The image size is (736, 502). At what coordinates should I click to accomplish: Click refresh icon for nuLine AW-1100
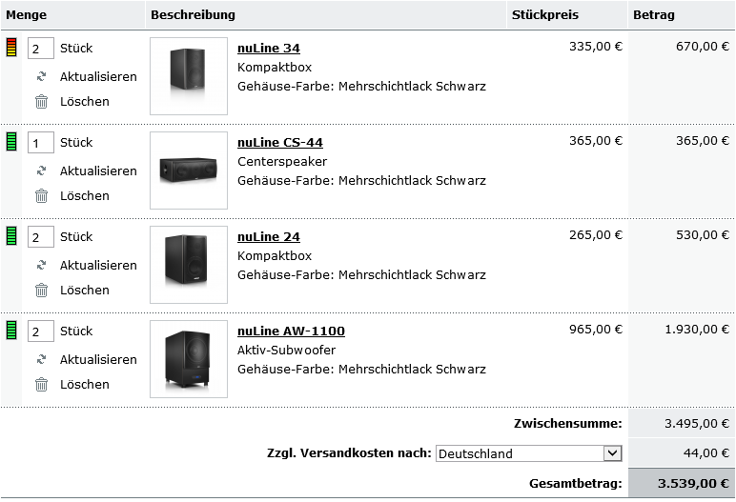coord(41,359)
